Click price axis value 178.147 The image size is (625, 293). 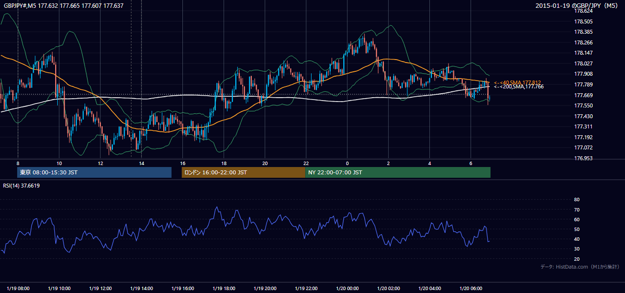click(x=583, y=53)
